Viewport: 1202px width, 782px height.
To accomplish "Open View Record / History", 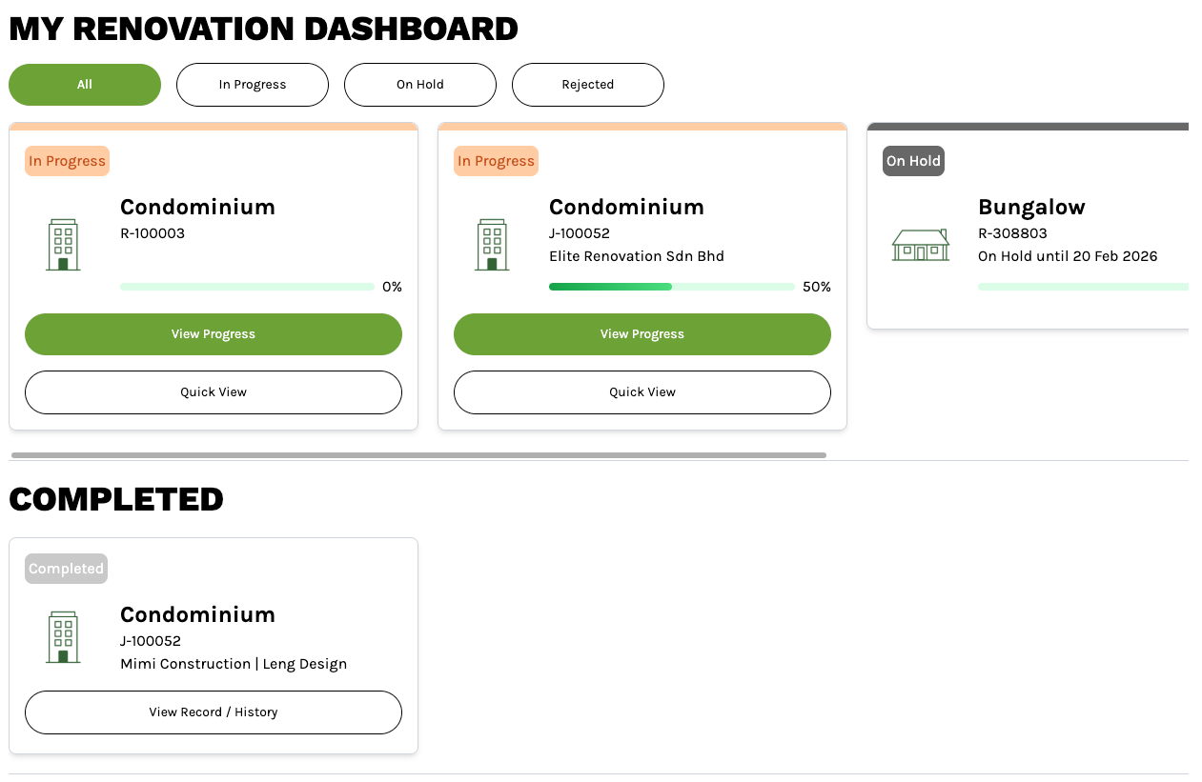I will pyautogui.click(x=214, y=712).
